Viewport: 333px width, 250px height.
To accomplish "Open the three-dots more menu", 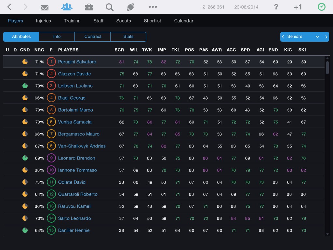I will coord(153,7).
